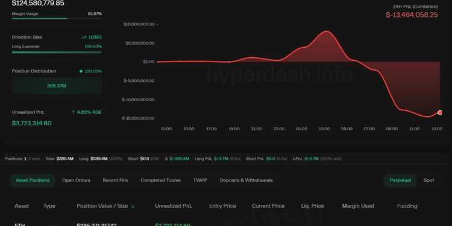The image size is (452, 226).
Task: Click the $0.00 y-axis label
Action: [x=149, y=61]
